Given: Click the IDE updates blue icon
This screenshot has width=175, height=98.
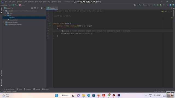Looking at the screenshot, I should (x=170, y=5).
